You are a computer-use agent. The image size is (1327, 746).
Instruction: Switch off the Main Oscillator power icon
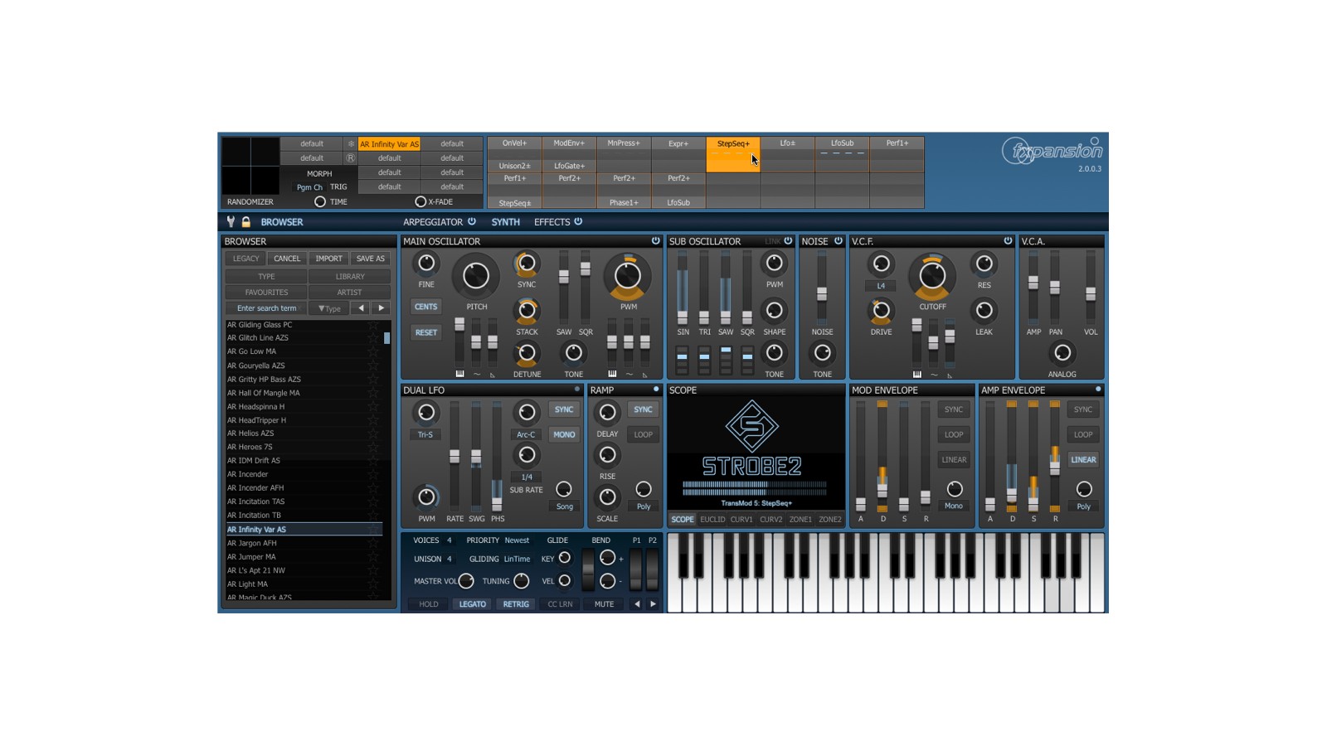(655, 241)
